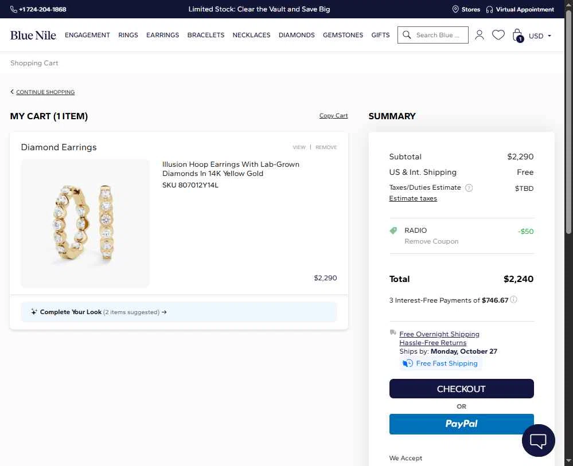This screenshot has width=573, height=466.
Task: Open the shopping bag icon
Action: pos(517,35)
